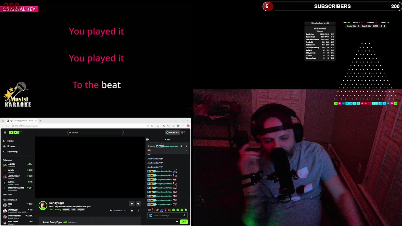Open the browser Copilot icon
402x226 pixels.
coord(188,126)
